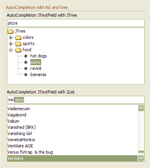Expand the colors tree node

(x=10, y=38)
